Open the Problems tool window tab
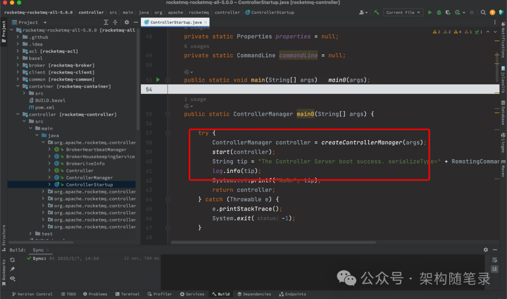The width and height of the screenshot is (507, 299). point(95,294)
